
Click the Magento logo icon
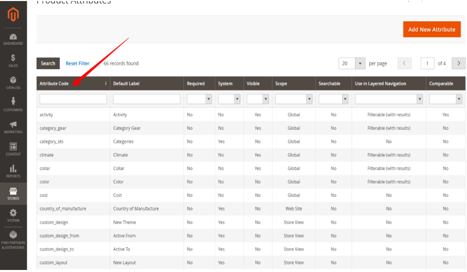point(13,15)
